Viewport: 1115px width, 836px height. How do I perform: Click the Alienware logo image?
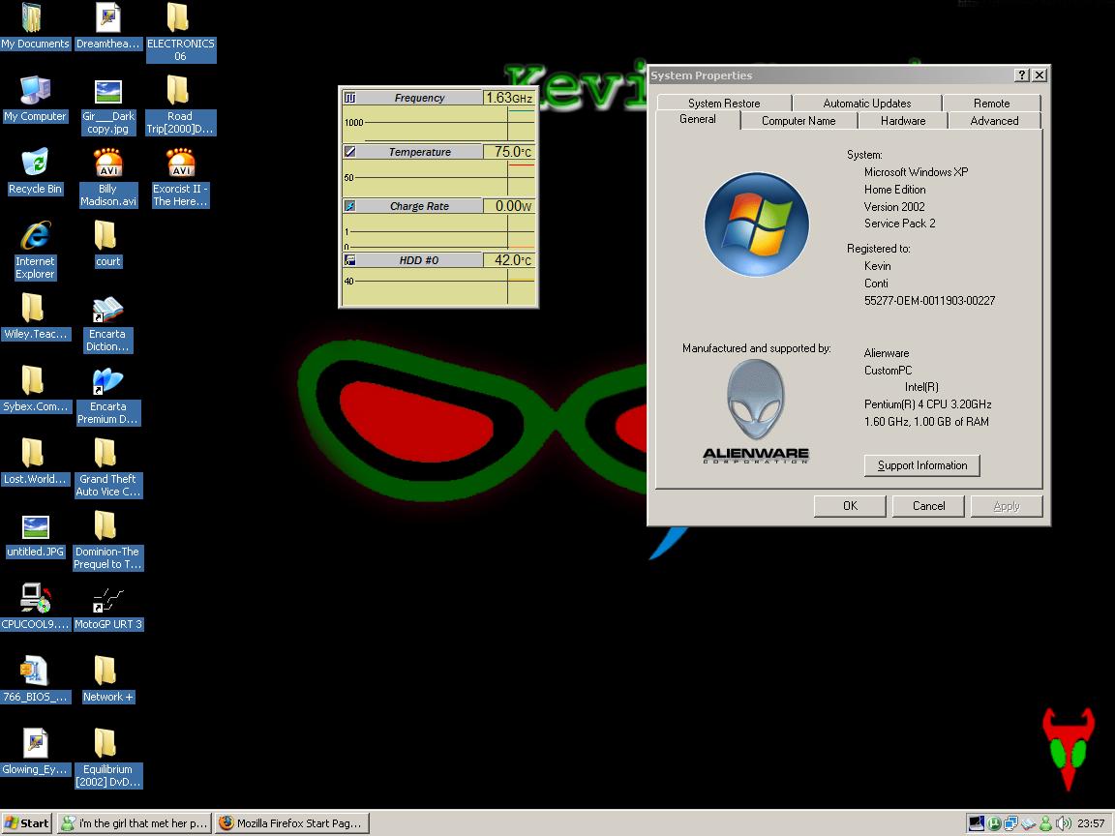coord(756,411)
